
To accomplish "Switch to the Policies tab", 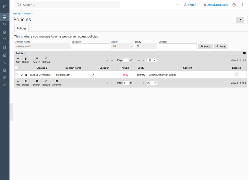I will click(x=21, y=29).
